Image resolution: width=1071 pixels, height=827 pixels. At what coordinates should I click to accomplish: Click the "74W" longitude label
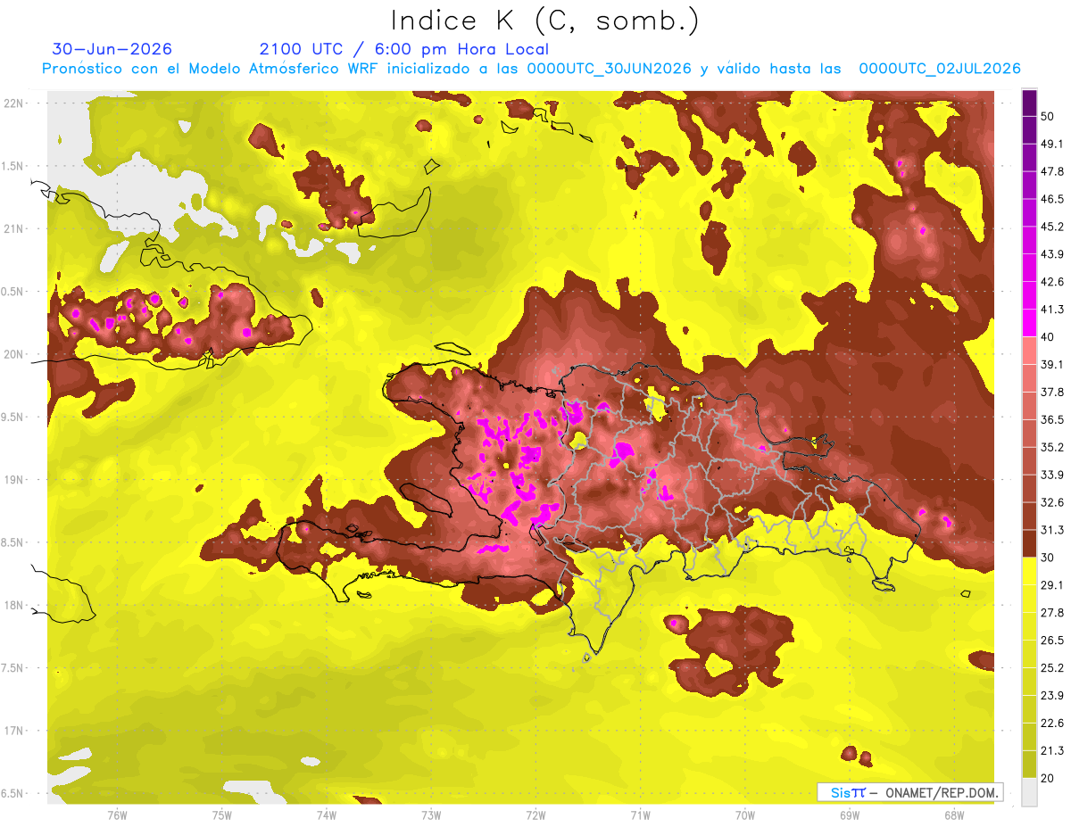tap(327, 815)
